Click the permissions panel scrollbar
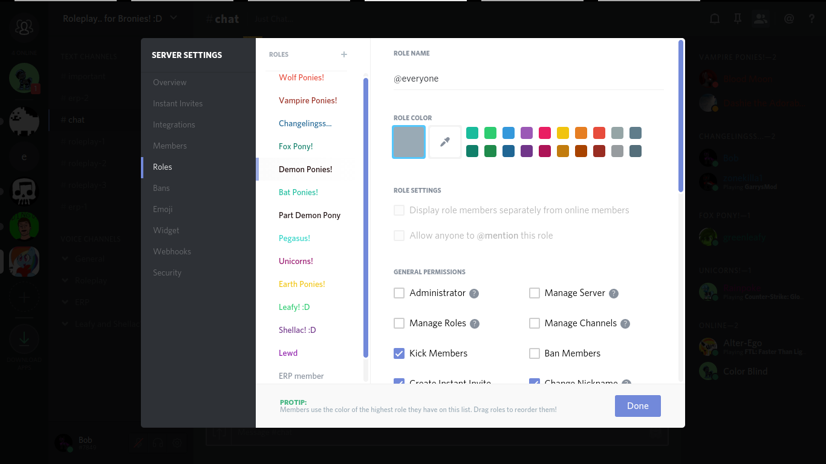The image size is (826, 464). [x=681, y=116]
